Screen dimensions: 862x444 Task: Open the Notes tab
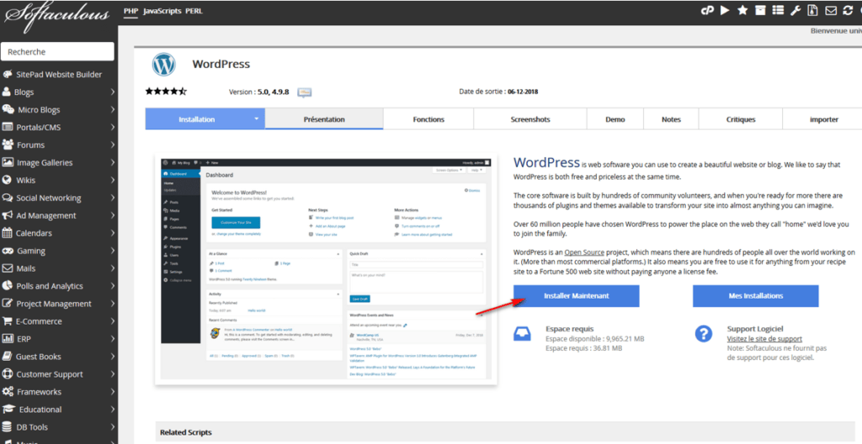tap(671, 119)
